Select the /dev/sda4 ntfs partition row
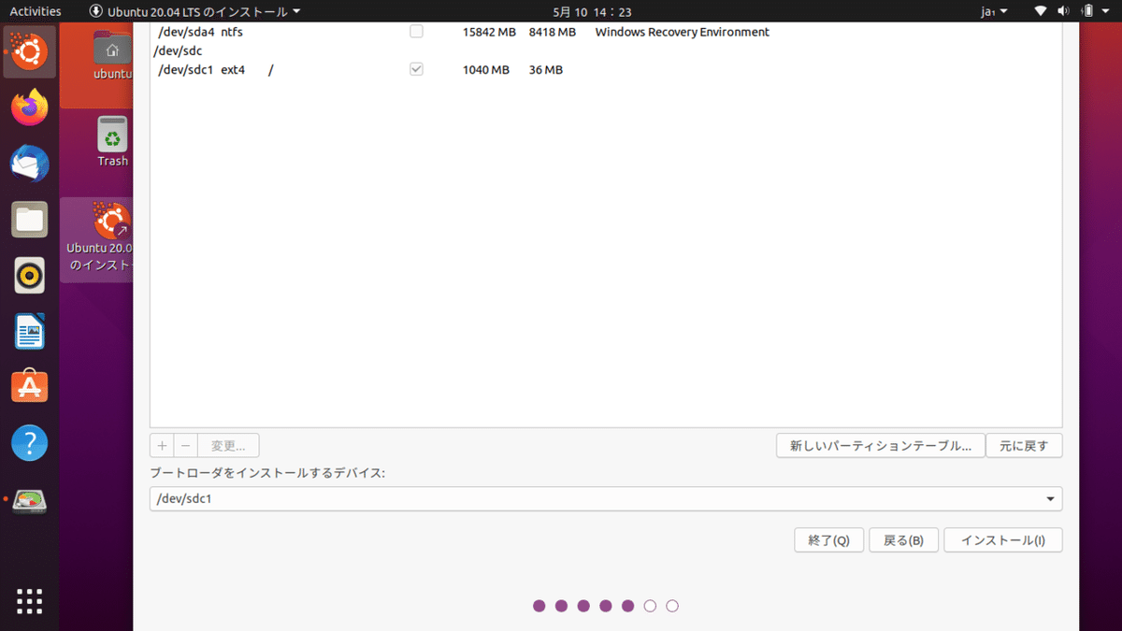 click(x=280, y=31)
